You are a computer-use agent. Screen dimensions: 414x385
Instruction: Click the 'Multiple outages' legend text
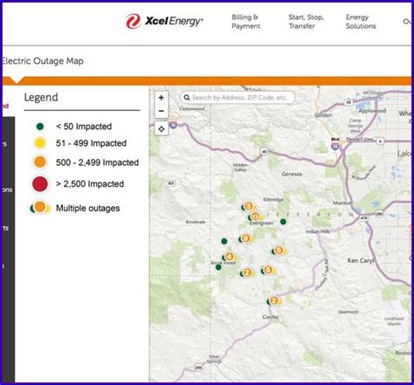point(88,208)
